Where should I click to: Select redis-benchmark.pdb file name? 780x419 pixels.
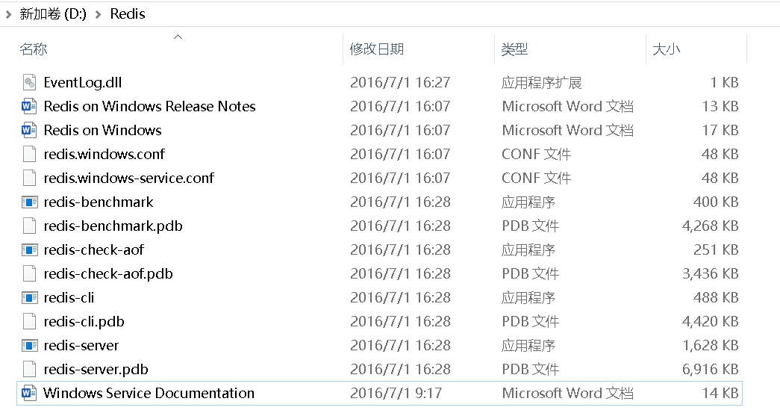point(113,226)
